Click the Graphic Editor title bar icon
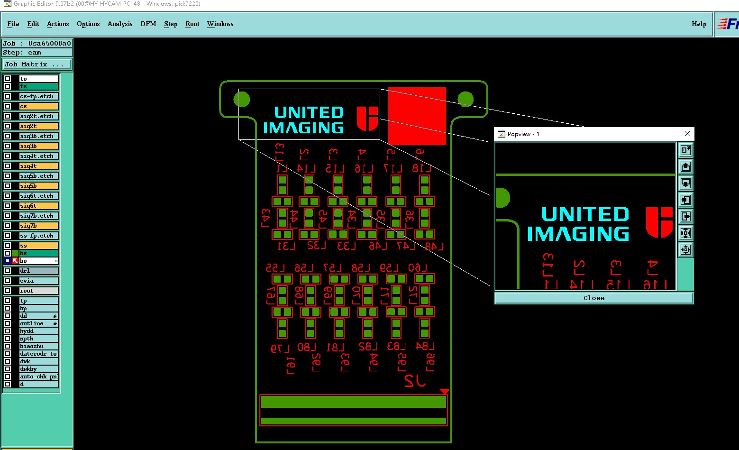The height and width of the screenshot is (450, 739). click(7, 4)
